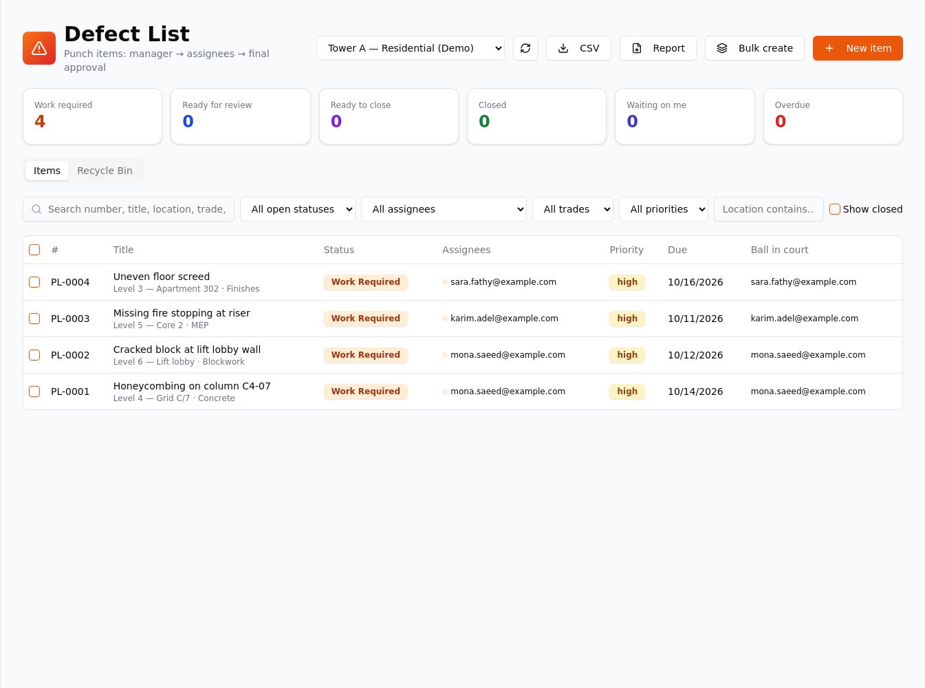The image size is (925, 688).
Task: Click the Priority column header
Action: click(x=627, y=250)
